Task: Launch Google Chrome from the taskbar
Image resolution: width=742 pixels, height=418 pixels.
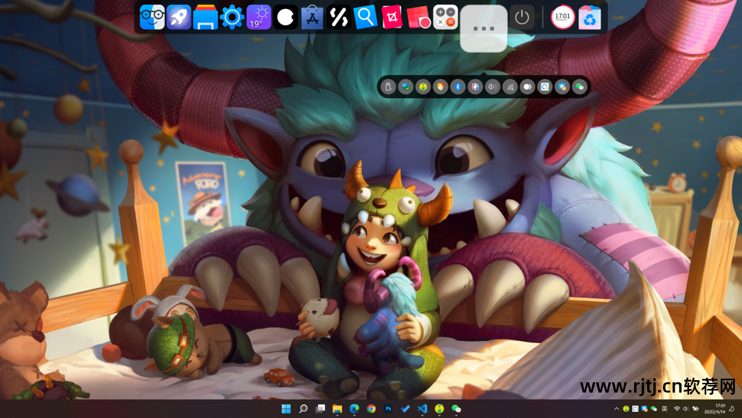Action: pos(372,408)
